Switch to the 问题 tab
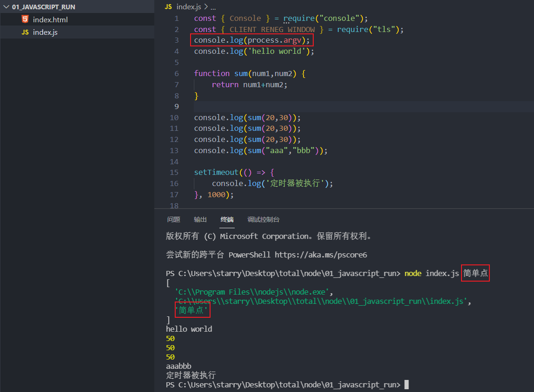 pyautogui.click(x=173, y=219)
